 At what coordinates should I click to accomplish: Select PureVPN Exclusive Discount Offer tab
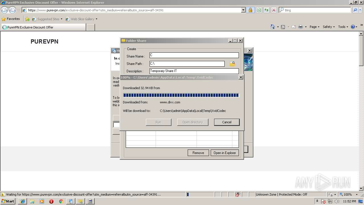43,27
